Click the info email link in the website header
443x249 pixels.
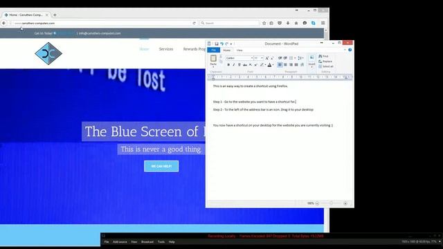(x=100, y=33)
